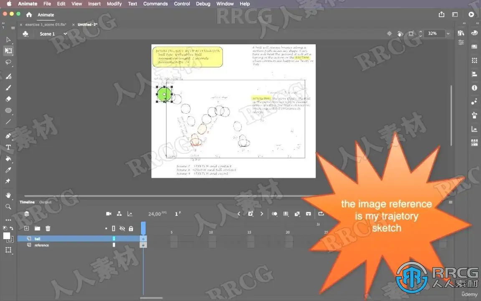Switch to exercise 1_scene 05.fla document tab

46,25
